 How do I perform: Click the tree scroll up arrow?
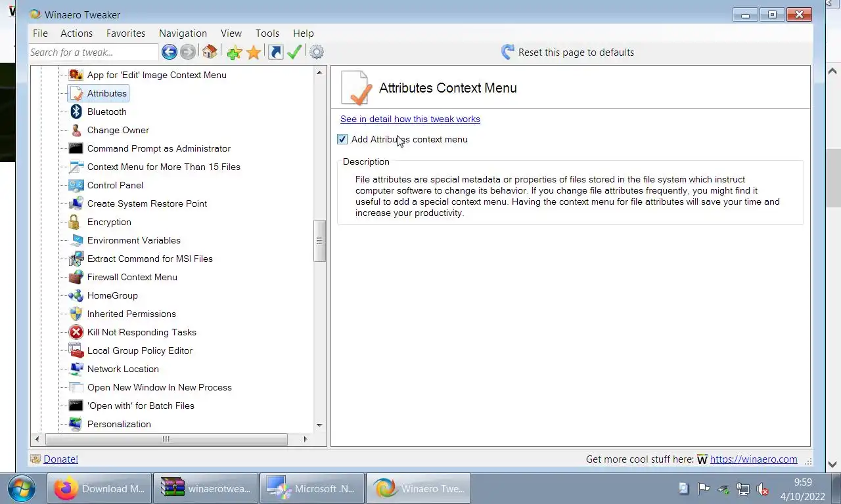pos(319,72)
